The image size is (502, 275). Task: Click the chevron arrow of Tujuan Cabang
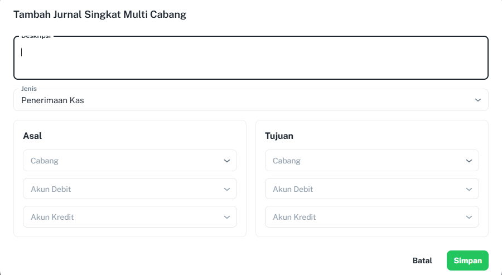(469, 161)
